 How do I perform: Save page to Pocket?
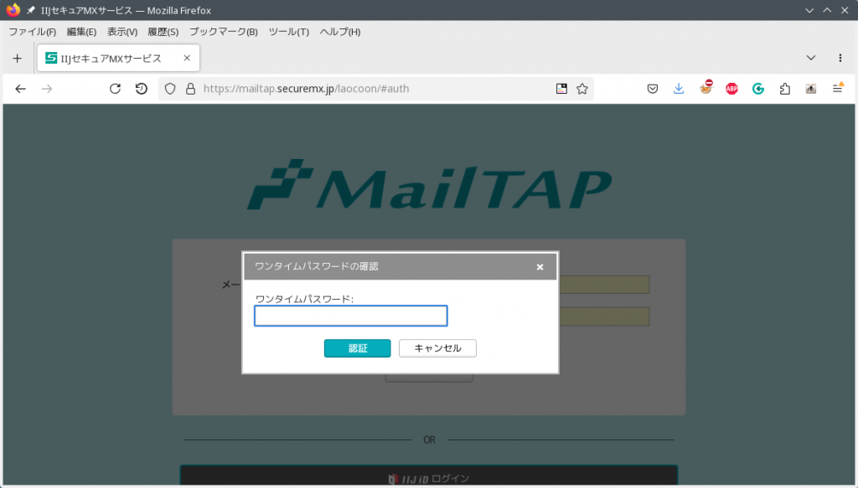point(653,88)
